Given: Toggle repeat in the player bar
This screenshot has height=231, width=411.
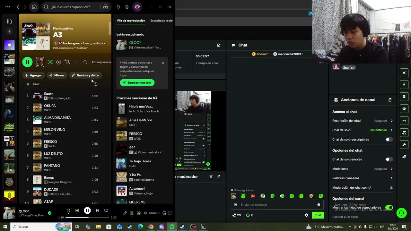Looking at the screenshot, I should tap(106, 210).
